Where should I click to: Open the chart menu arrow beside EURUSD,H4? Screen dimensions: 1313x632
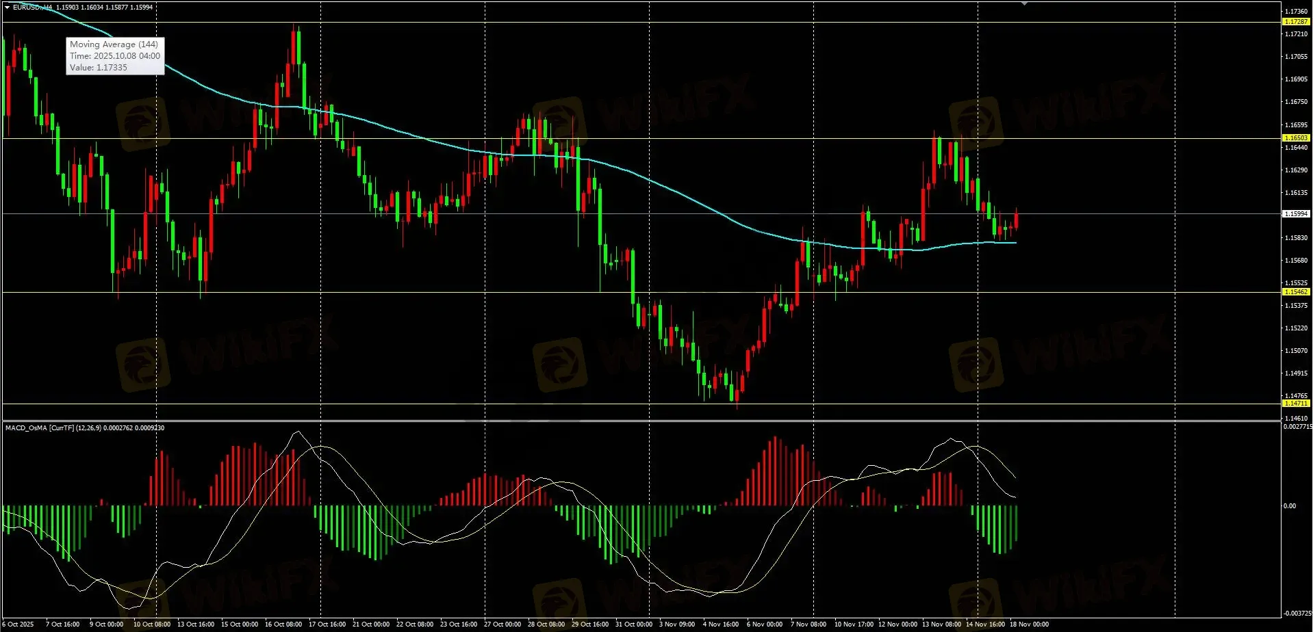click(7, 7)
